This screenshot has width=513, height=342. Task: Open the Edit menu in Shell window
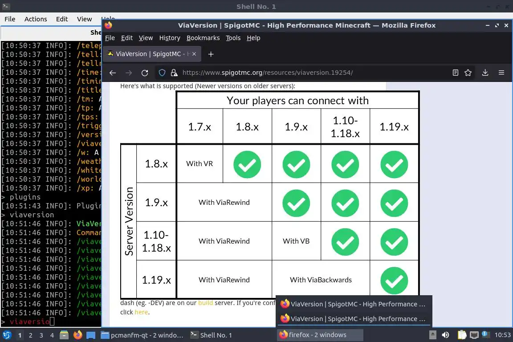(x=62, y=19)
